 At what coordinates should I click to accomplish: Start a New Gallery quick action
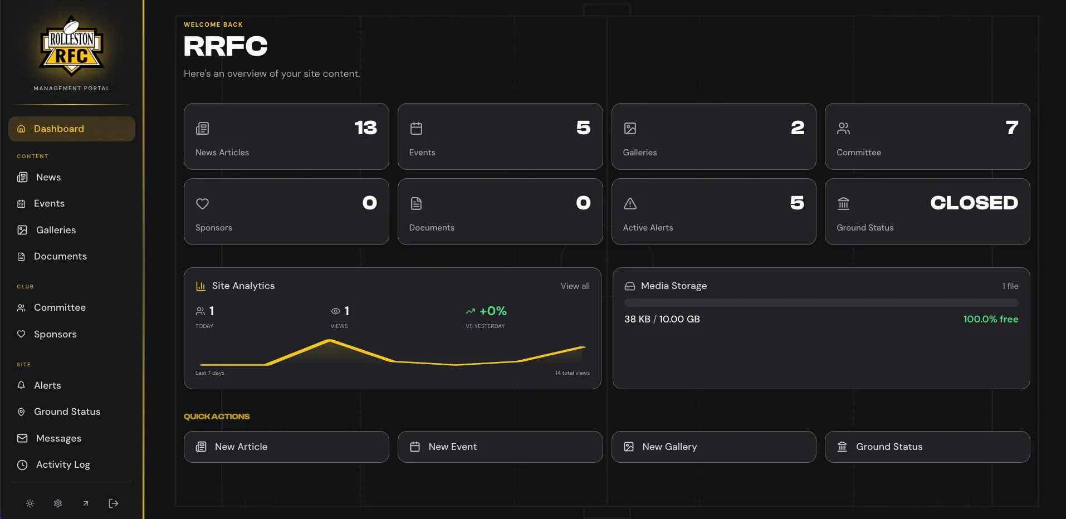coord(714,447)
